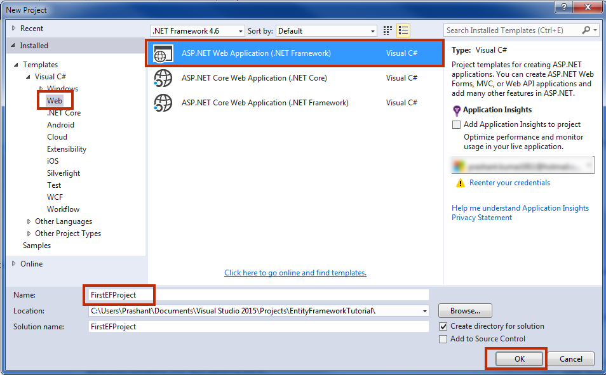Select the WCF category

click(x=55, y=197)
